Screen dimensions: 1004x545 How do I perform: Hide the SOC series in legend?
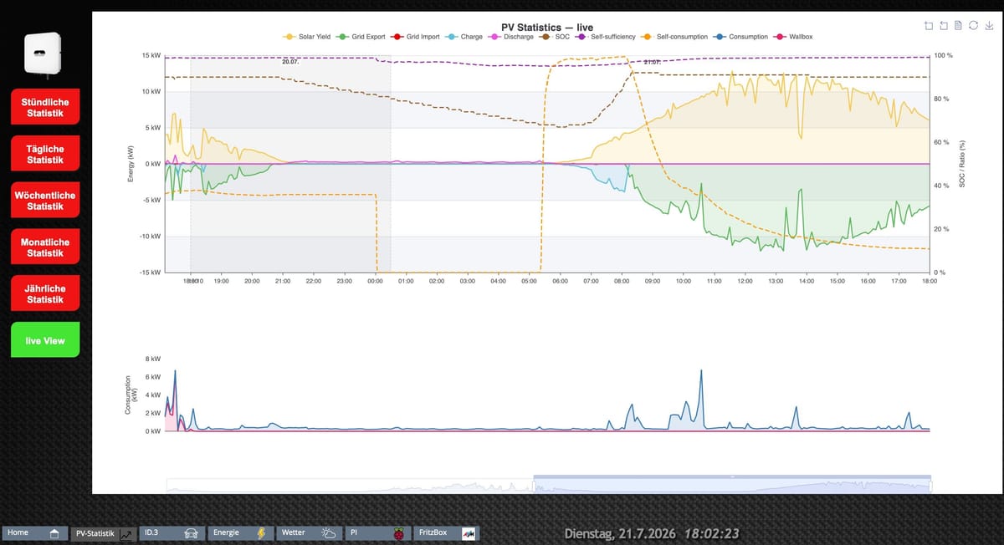pyautogui.click(x=555, y=37)
